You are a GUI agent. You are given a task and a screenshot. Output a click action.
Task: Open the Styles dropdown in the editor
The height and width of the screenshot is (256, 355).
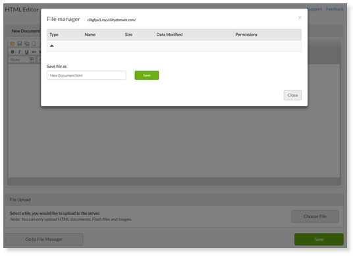22,59
